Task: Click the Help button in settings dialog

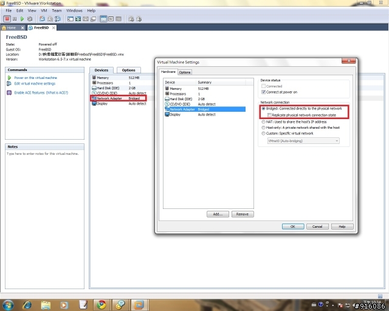Action: pyautogui.click(x=342, y=227)
